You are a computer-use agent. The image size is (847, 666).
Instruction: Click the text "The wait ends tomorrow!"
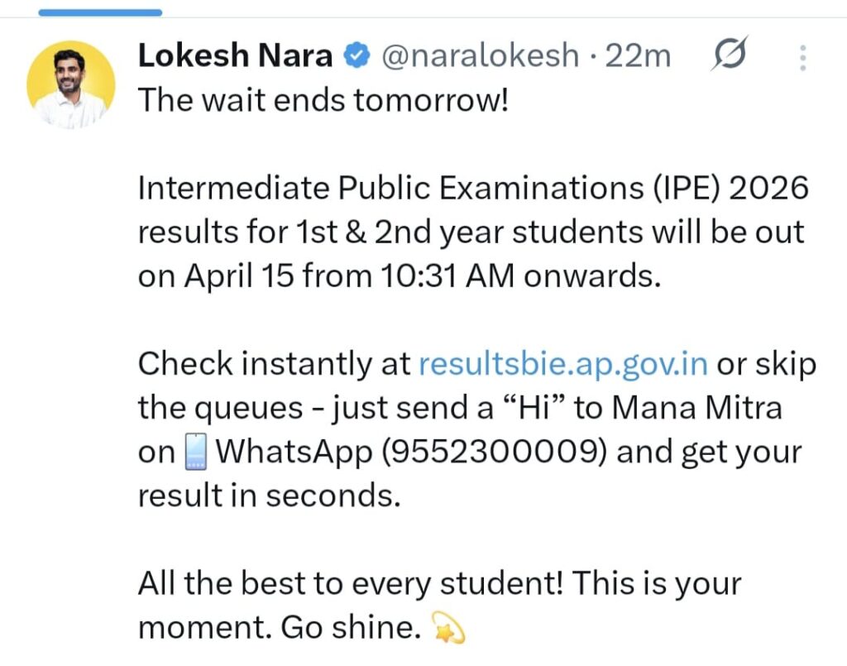322,100
